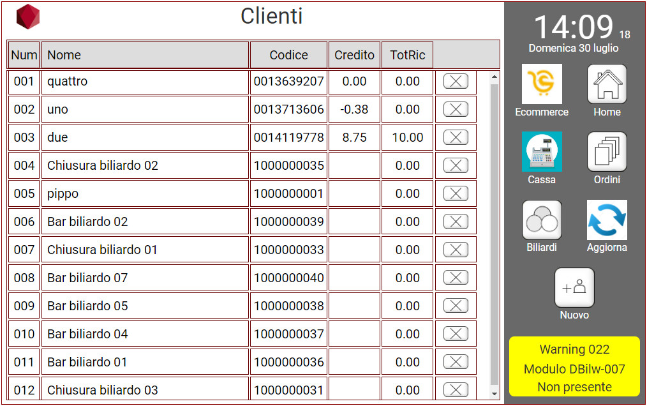Go to the Home screen
This screenshot has height=406, width=647.
[x=607, y=84]
